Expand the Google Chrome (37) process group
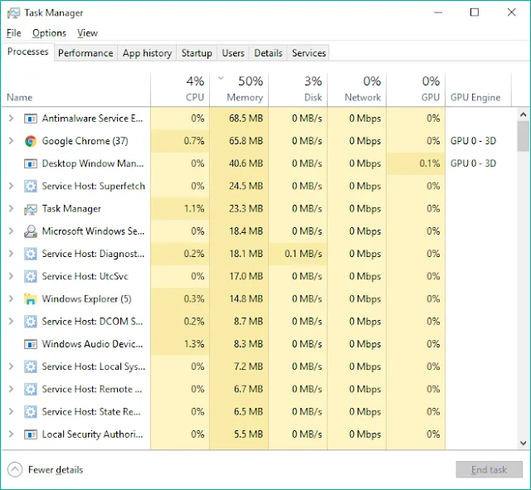The width and height of the screenshot is (531, 490). (x=11, y=141)
